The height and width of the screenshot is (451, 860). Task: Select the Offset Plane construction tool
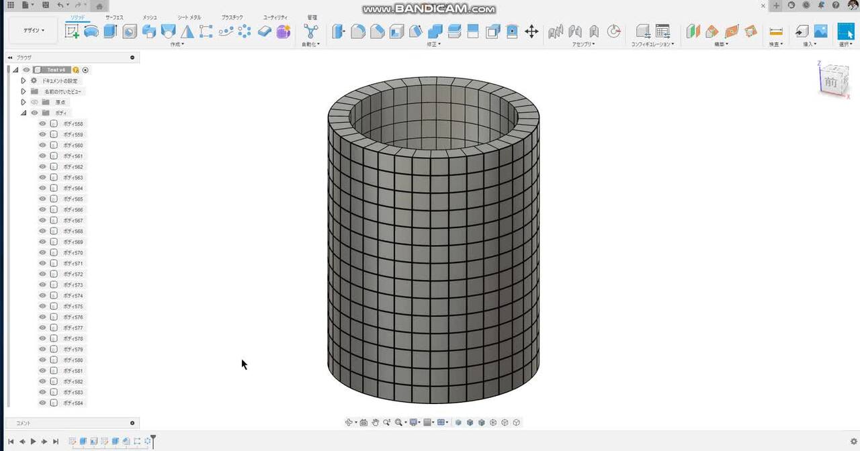[x=693, y=31]
